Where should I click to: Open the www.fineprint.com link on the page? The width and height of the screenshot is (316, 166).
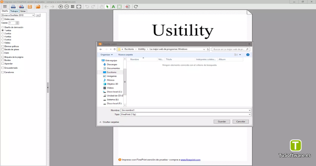(x=190, y=160)
